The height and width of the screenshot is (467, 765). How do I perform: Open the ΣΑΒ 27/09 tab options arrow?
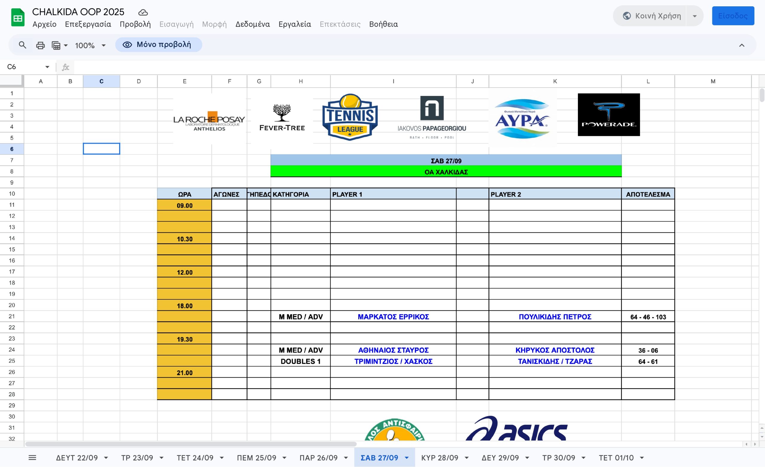[407, 458]
